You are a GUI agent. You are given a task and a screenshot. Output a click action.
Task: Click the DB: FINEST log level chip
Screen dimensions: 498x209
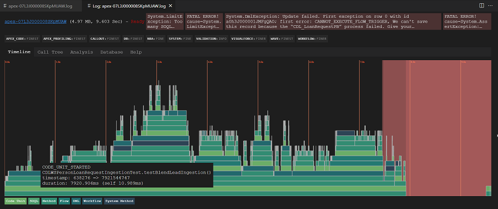point(133,39)
